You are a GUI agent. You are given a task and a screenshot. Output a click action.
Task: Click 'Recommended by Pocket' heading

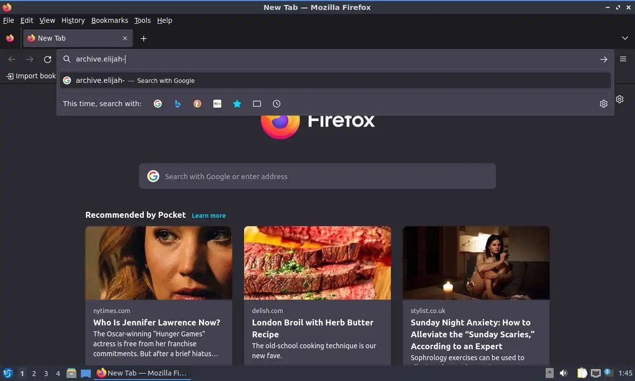pyautogui.click(x=135, y=215)
